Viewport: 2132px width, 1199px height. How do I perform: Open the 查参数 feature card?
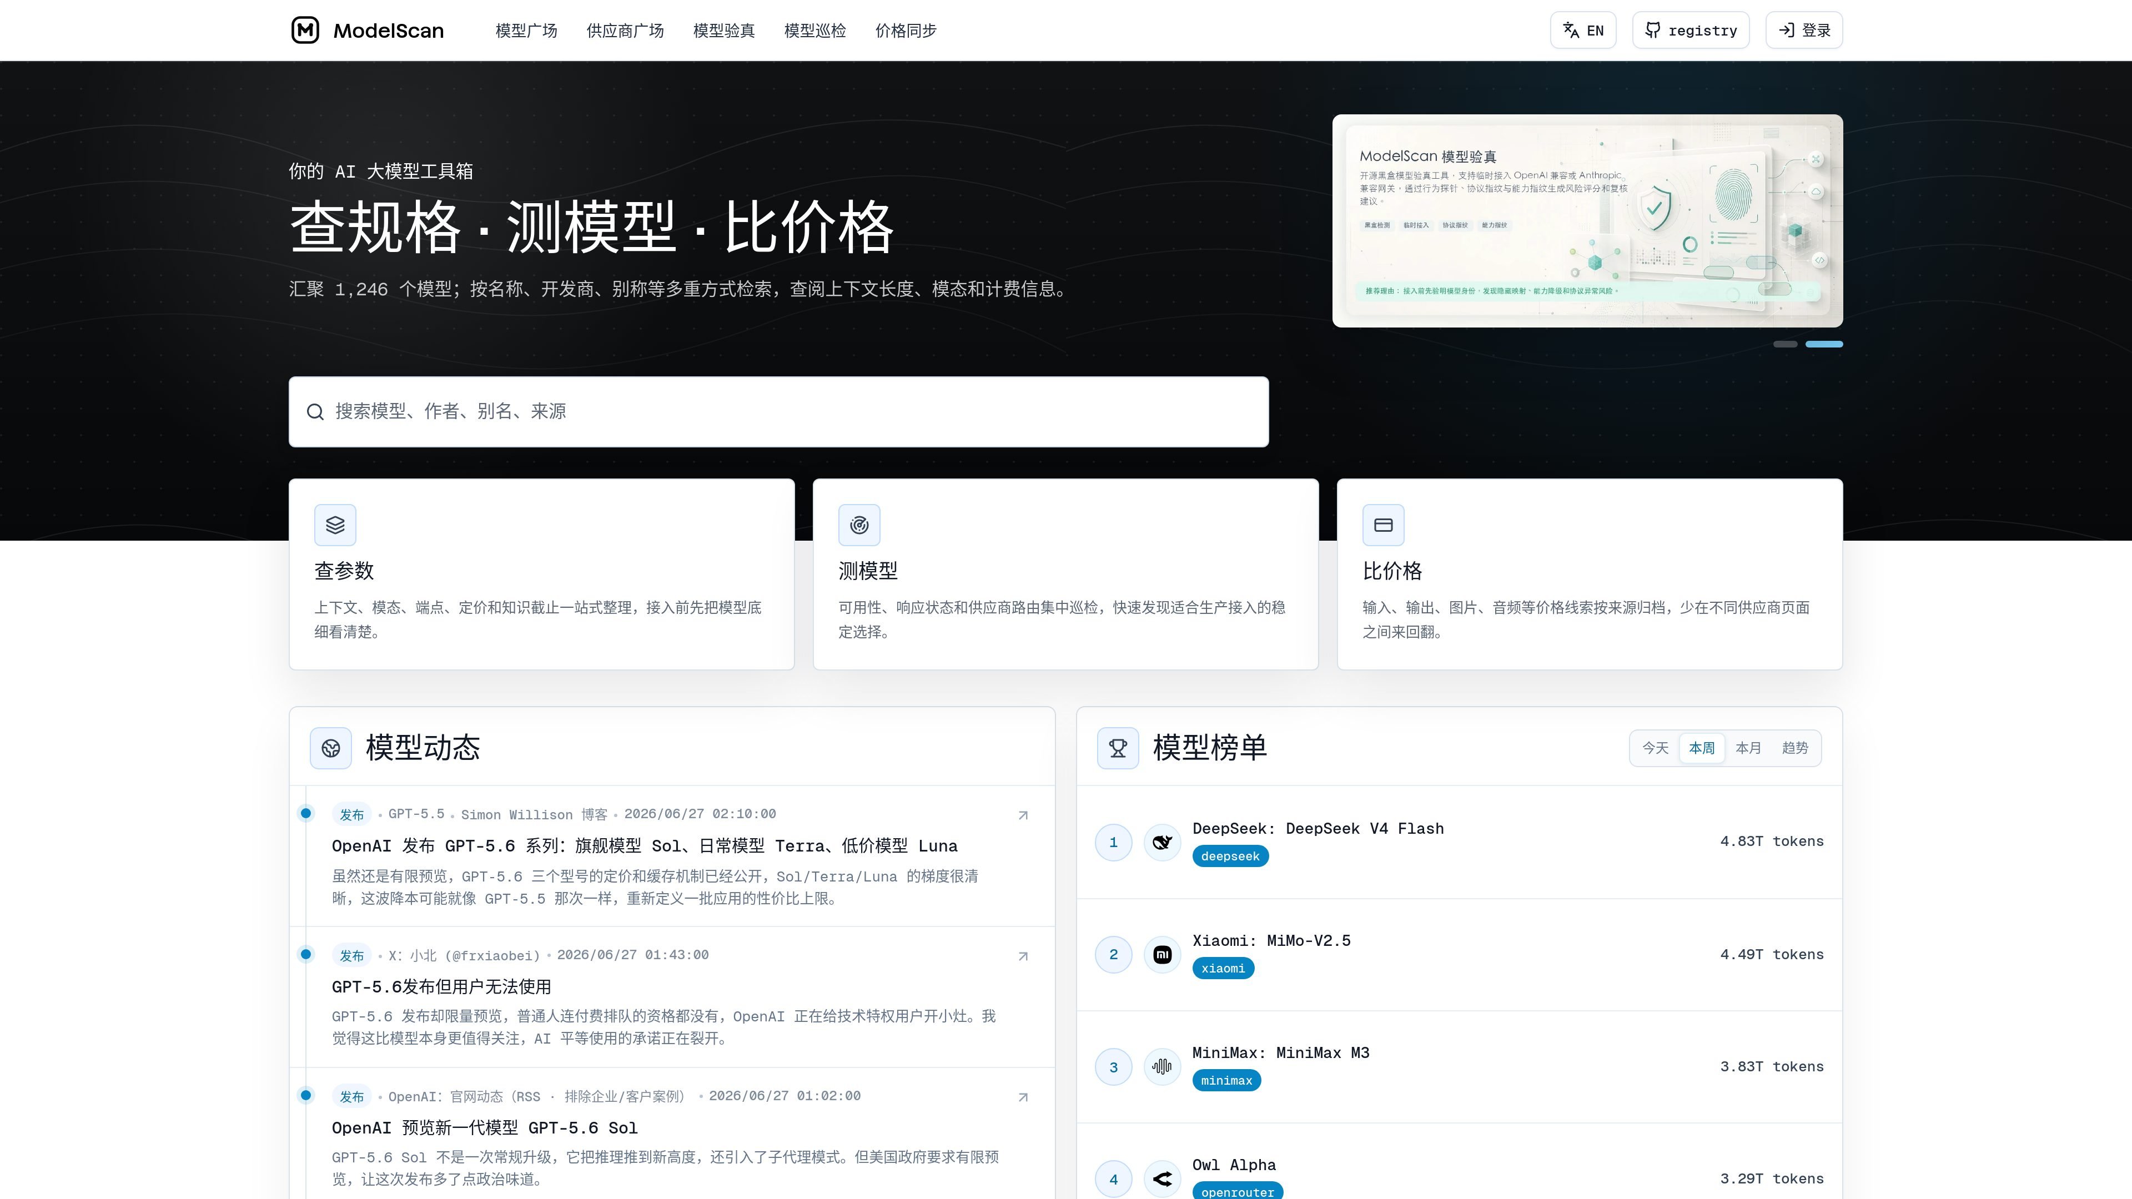[x=541, y=575]
